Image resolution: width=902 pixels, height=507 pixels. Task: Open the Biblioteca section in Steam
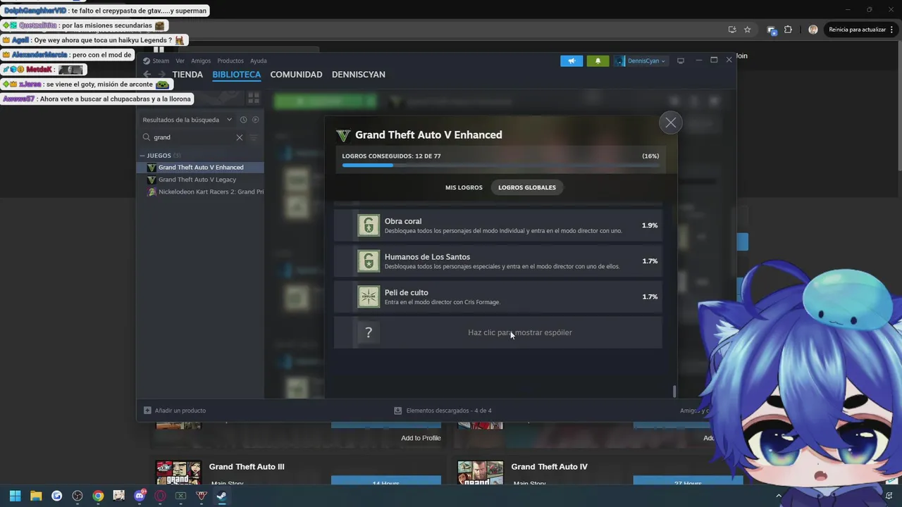tap(237, 75)
